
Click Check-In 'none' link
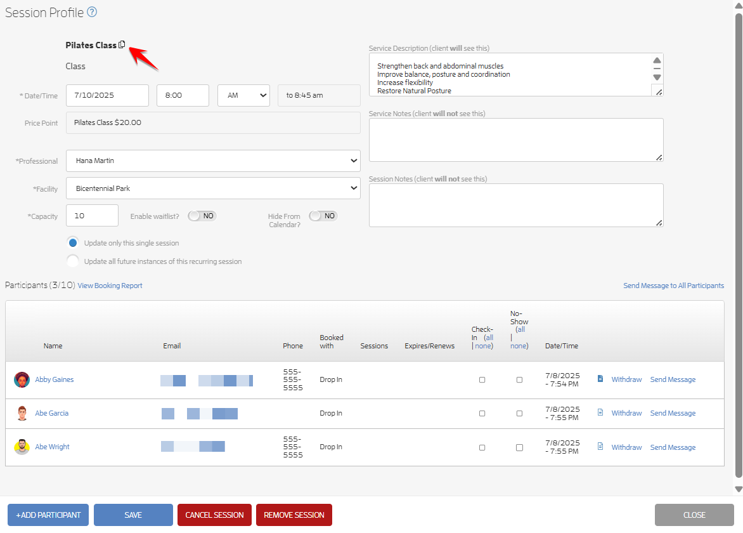pyautogui.click(x=483, y=346)
